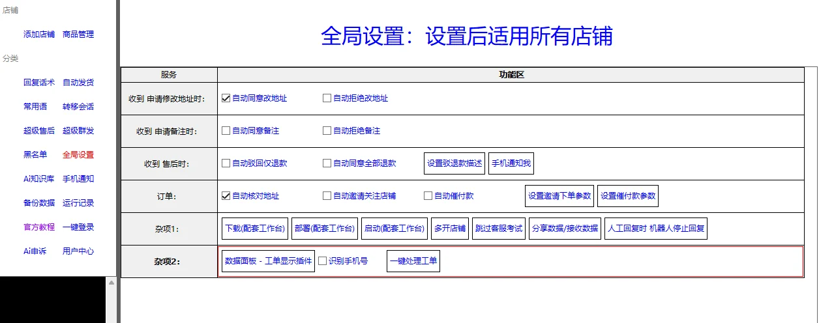Open the purple 官方教程 link
This screenshot has height=323, width=819.
point(39,227)
